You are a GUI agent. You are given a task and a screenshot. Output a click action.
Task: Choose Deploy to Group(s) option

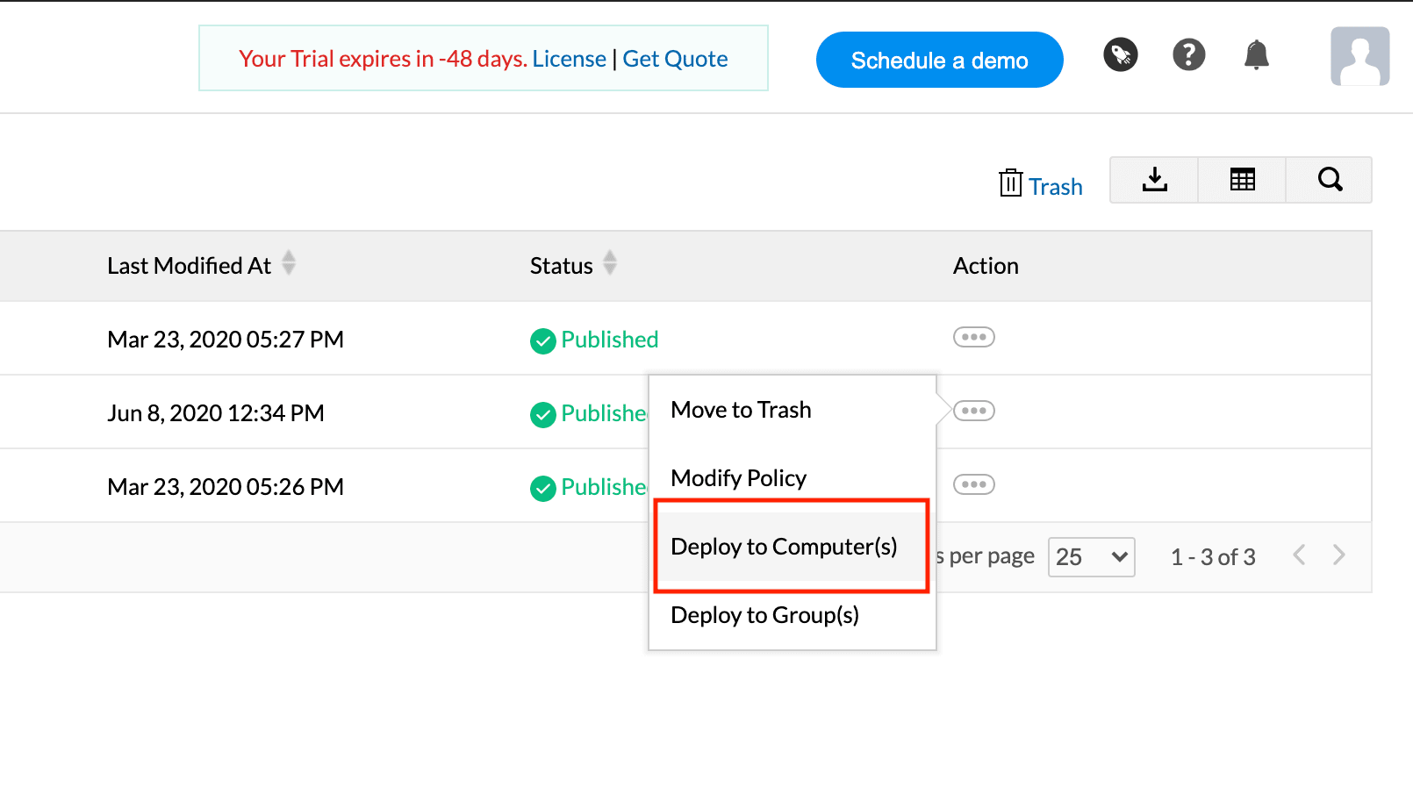click(764, 615)
